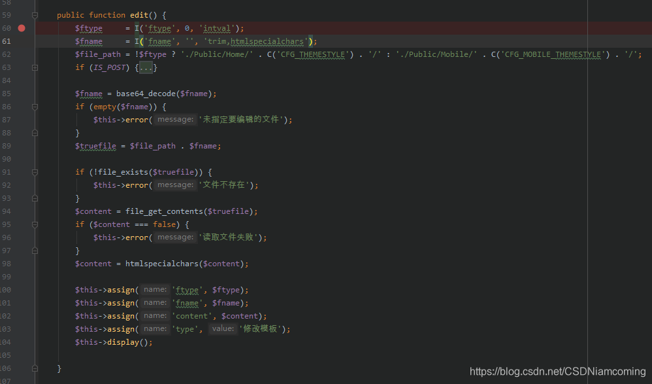652x384 pixels.
Task: Click the 'content' string in the assign call
Action: tap(191, 316)
